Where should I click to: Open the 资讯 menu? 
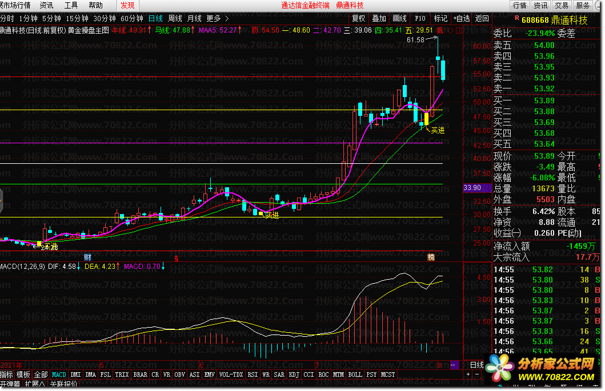[47, 5]
